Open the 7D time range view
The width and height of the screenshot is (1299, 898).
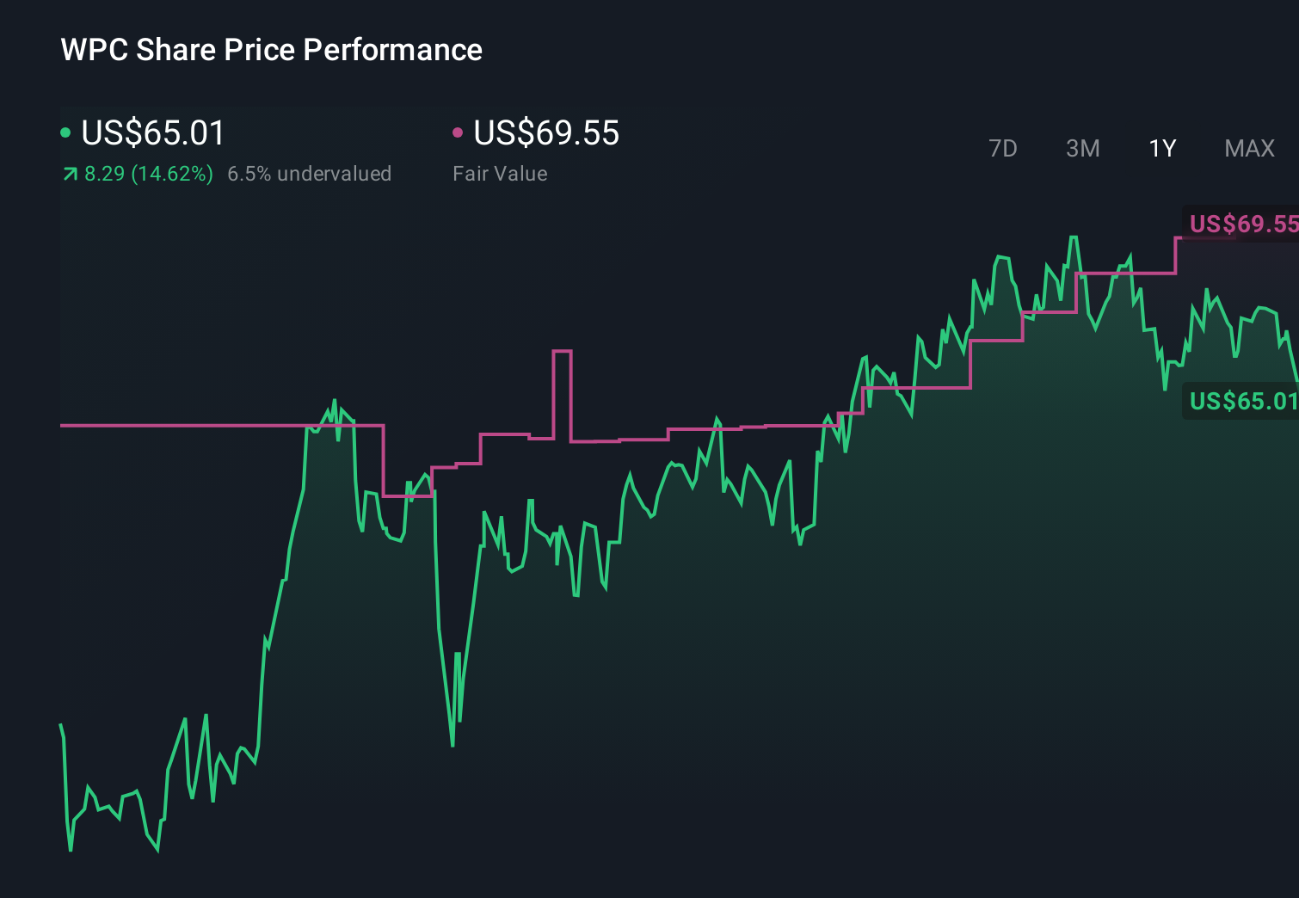tap(1003, 148)
